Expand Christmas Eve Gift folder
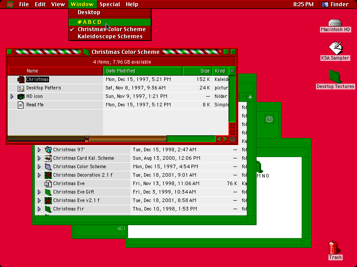The image size is (357, 267). 39,192
